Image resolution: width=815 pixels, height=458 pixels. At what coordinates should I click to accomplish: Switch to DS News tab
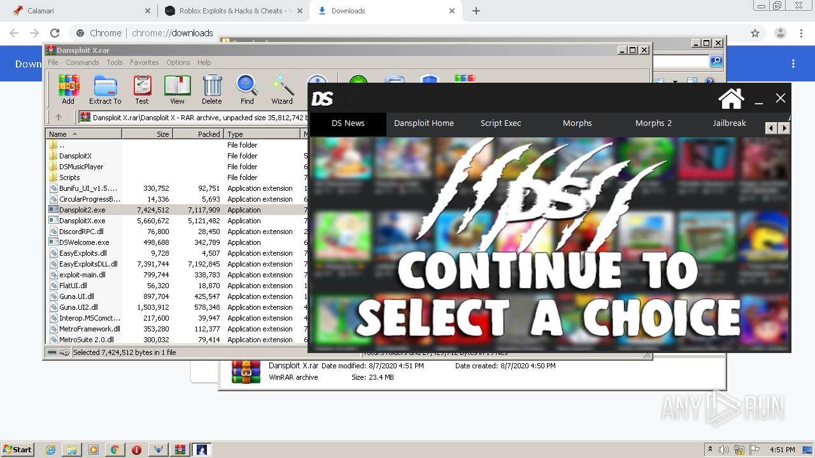click(348, 123)
